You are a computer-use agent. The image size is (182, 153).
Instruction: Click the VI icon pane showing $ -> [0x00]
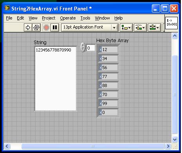coord(171,23)
